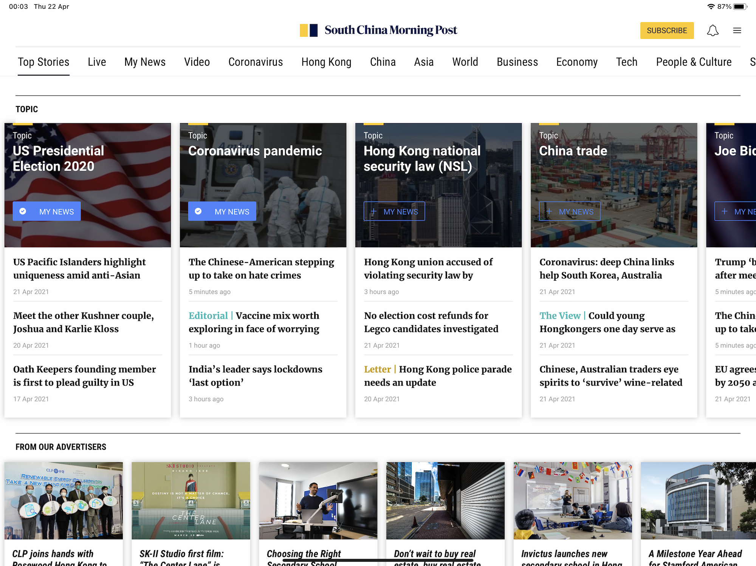Unfollow Coronavirus pandemic topic via My News

222,211
